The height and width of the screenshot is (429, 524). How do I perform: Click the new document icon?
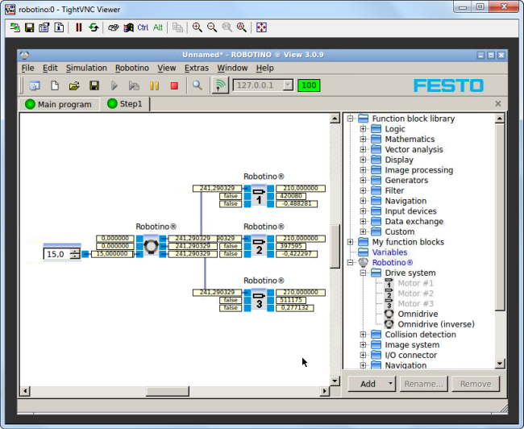point(55,86)
